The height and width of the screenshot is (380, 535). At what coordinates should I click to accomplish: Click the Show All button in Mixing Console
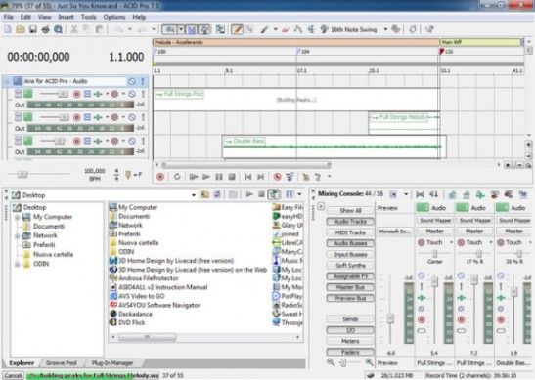tap(350, 211)
